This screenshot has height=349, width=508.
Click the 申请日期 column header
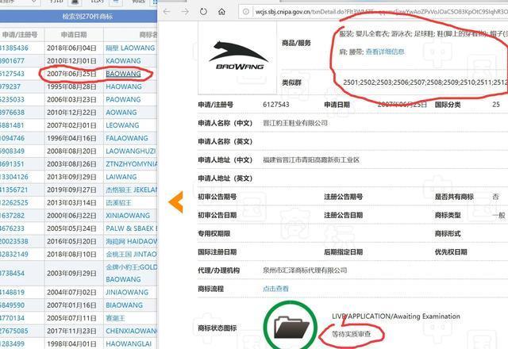(74, 35)
